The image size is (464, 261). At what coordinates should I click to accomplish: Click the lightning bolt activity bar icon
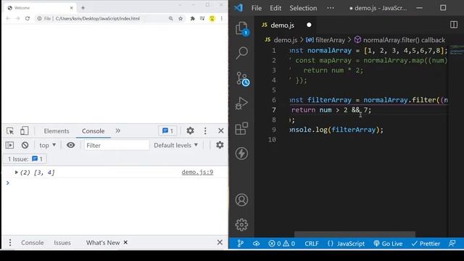tap(241, 153)
